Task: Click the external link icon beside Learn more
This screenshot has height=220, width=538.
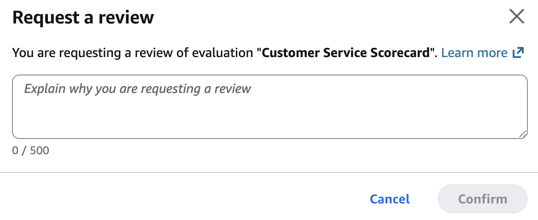Action: tap(518, 53)
